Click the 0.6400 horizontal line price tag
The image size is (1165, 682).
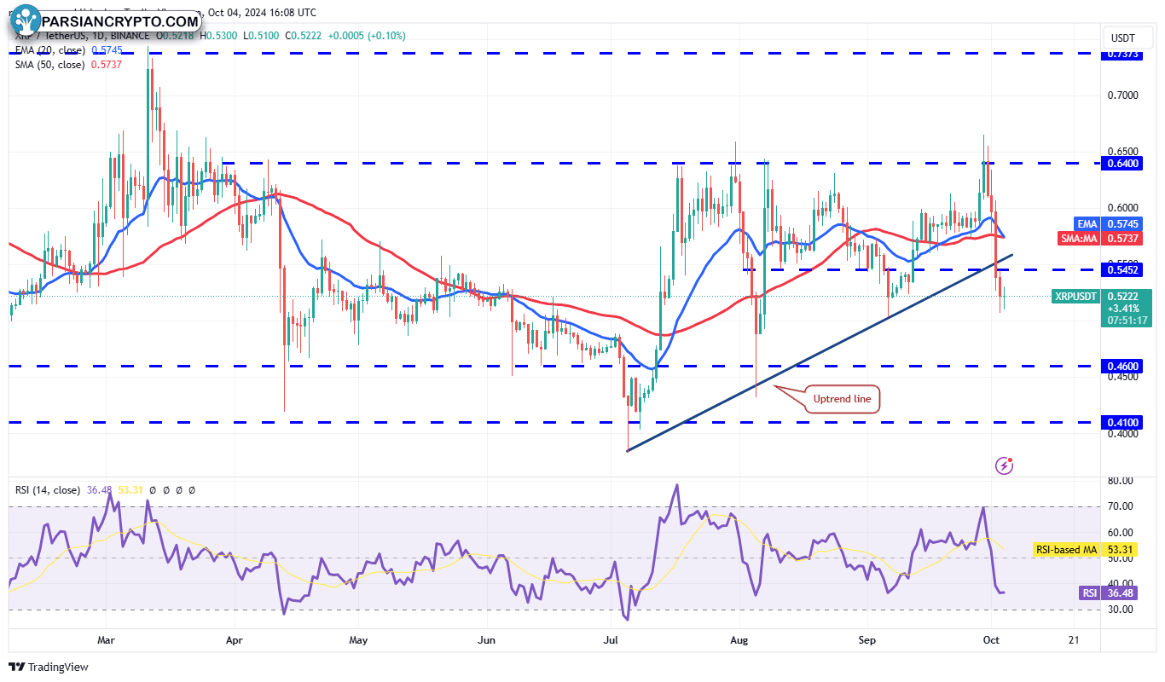point(1123,163)
